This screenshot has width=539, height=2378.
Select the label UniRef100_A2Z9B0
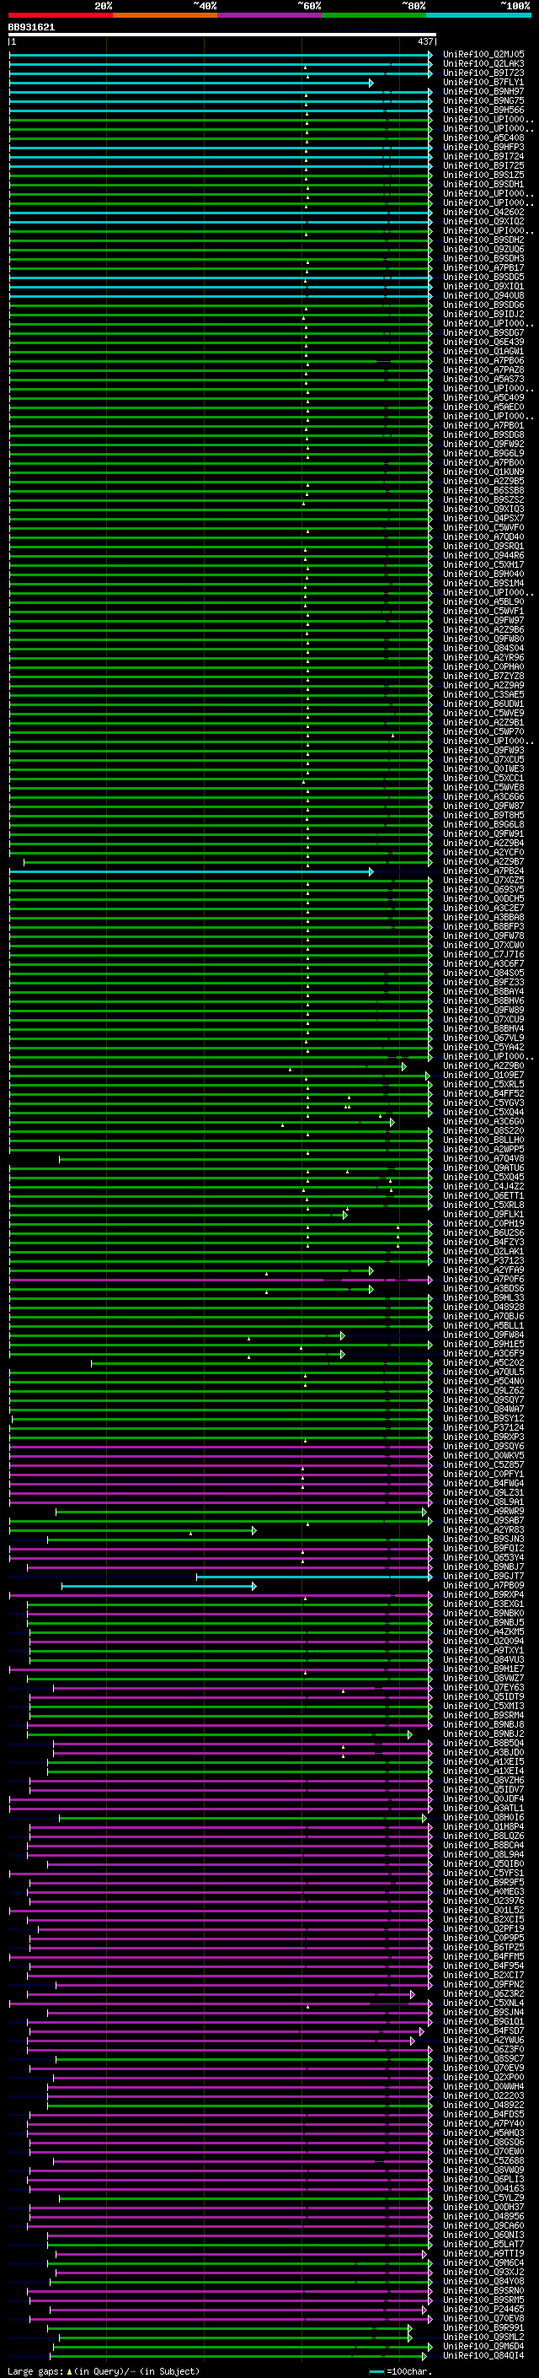tap(483, 1066)
